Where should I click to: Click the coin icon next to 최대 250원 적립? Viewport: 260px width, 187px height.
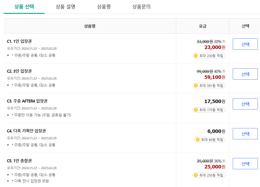(x=196, y=175)
